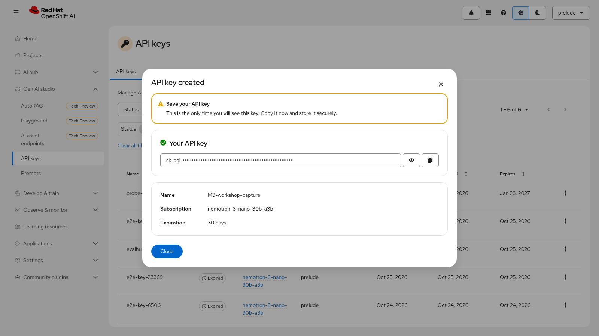Click the e2e-key-23369 key name
This screenshot has width=599, height=336.
(145, 277)
